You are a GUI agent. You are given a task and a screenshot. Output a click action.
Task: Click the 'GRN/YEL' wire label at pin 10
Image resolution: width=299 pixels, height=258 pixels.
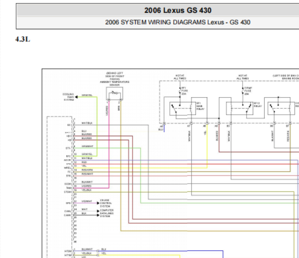pyautogui.click(x=87, y=154)
